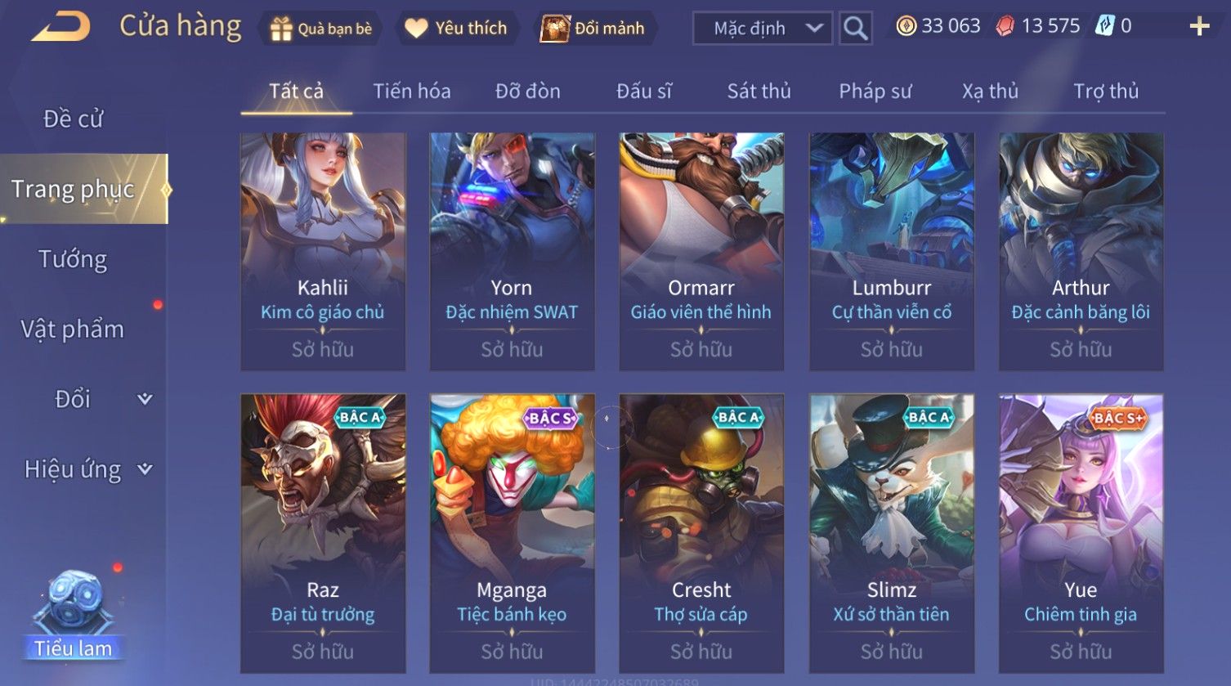The image size is (1231, 686).
Task: Go to the Đề cử section
Action: click(x=73, y=119)
